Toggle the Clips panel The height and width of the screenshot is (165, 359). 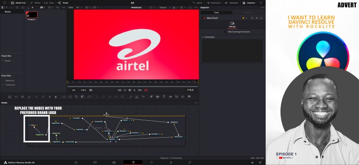[49, 3]
